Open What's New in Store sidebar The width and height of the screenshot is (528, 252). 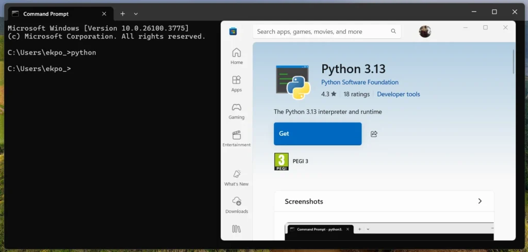click(x=236, y=178)
